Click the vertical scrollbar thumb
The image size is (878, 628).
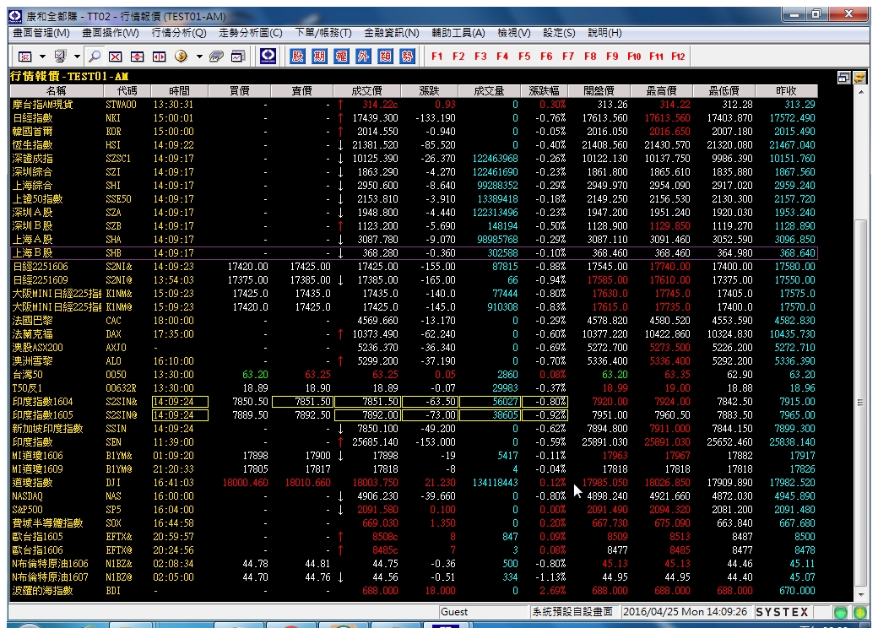coord(861,402)
